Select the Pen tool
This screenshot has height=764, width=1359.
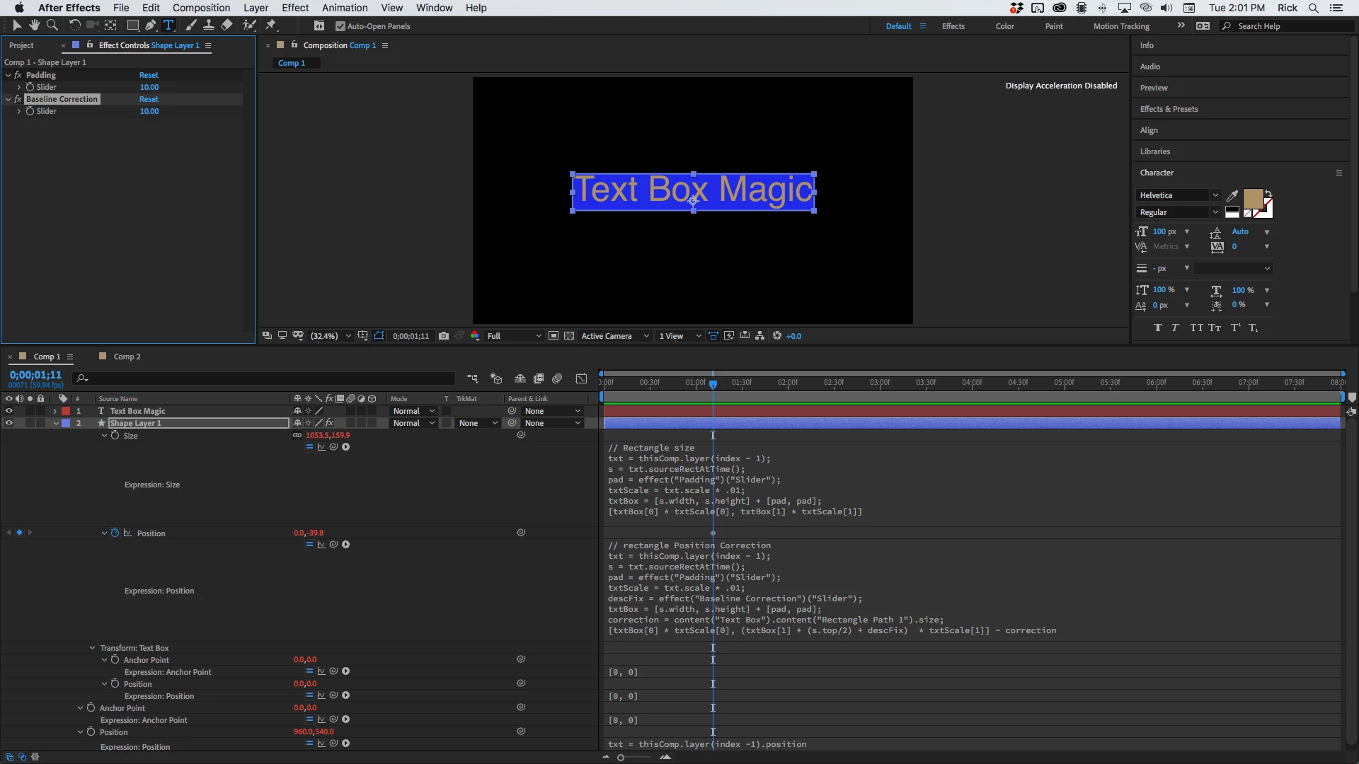(150, 25)
